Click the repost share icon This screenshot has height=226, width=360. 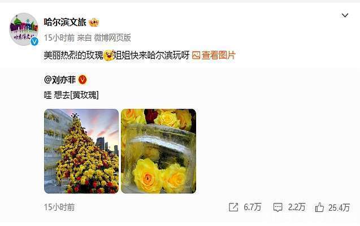tap(233, 207)
